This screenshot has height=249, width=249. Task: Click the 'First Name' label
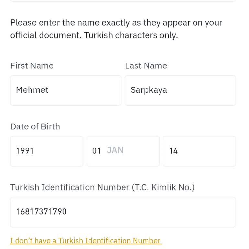(32, 66)
